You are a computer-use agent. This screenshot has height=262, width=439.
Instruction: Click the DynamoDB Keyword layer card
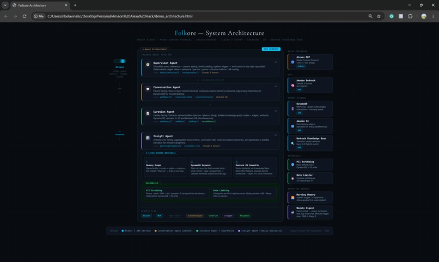pos(210,167)
